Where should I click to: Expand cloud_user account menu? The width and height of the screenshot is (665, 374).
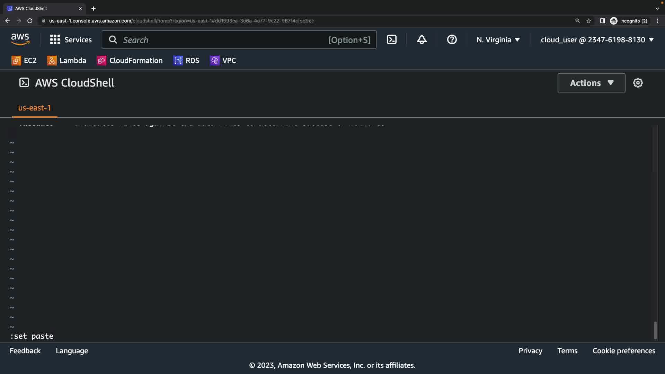597,40
